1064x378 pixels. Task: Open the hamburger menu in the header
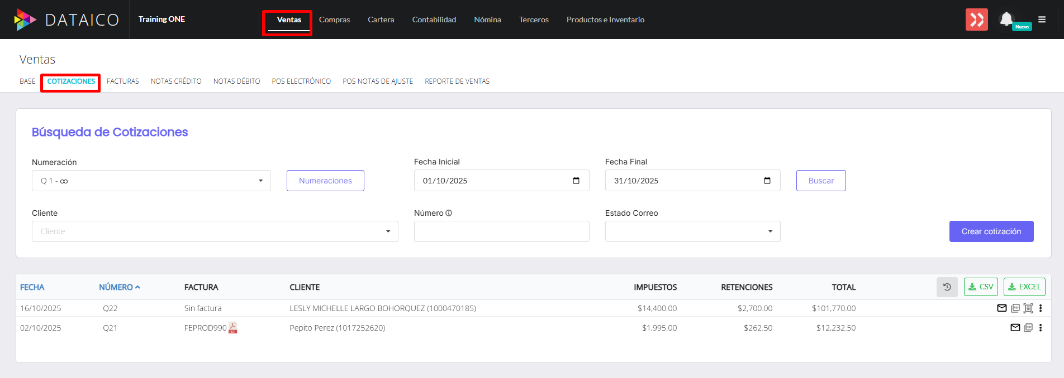pos(1042,20)
